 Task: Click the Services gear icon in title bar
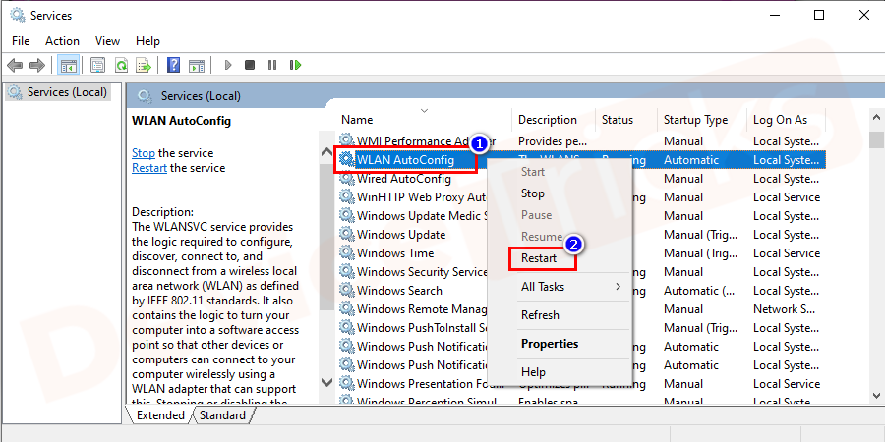pos(18,15)
